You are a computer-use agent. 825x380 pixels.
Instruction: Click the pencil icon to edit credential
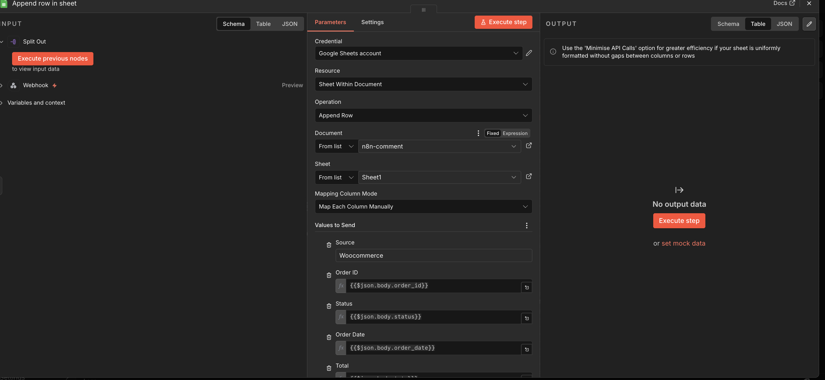click(529, 53)
